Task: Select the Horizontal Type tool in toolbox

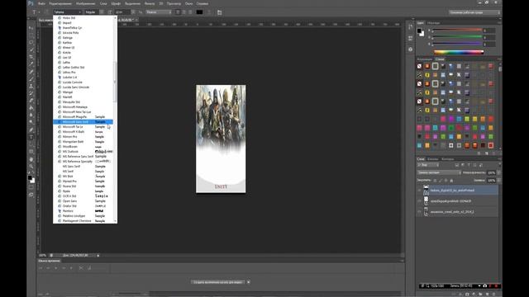Action: click(31, 137)
